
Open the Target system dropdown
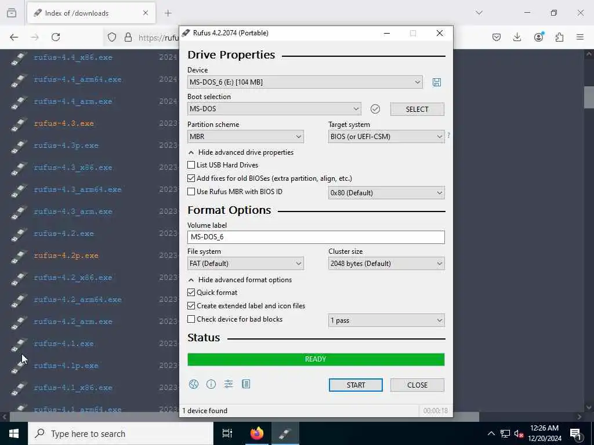(386, 137)
